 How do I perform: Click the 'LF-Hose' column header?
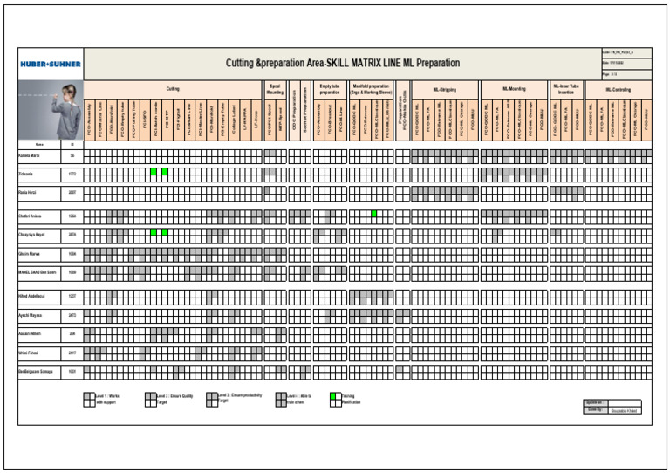click(256, 120)
